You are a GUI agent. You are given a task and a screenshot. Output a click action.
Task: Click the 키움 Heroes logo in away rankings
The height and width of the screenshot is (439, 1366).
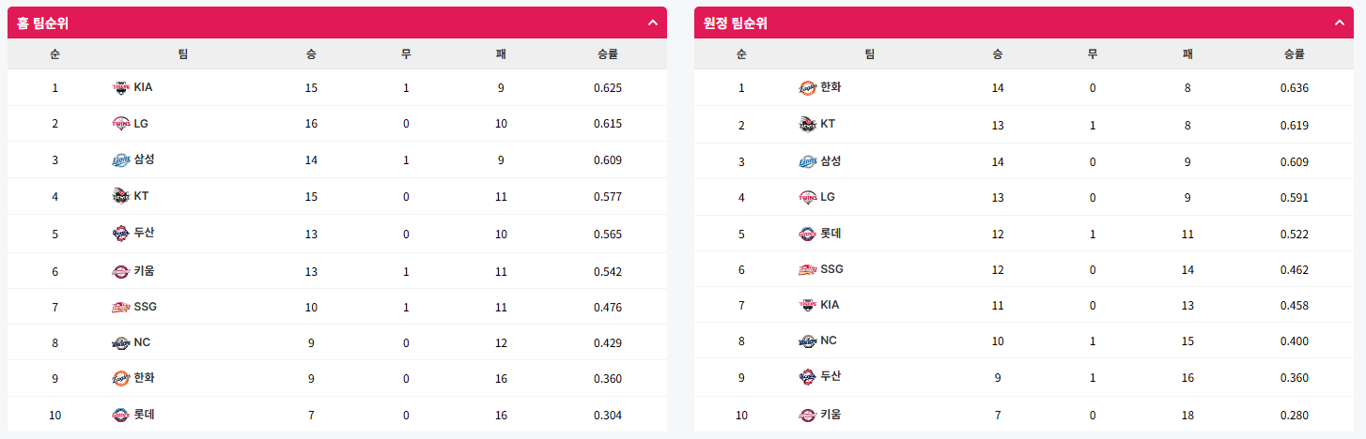tap(807, 415)
